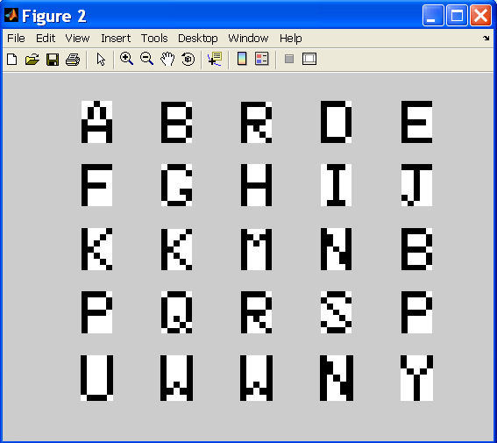Open the Insert menu

[x=116, y=39]
